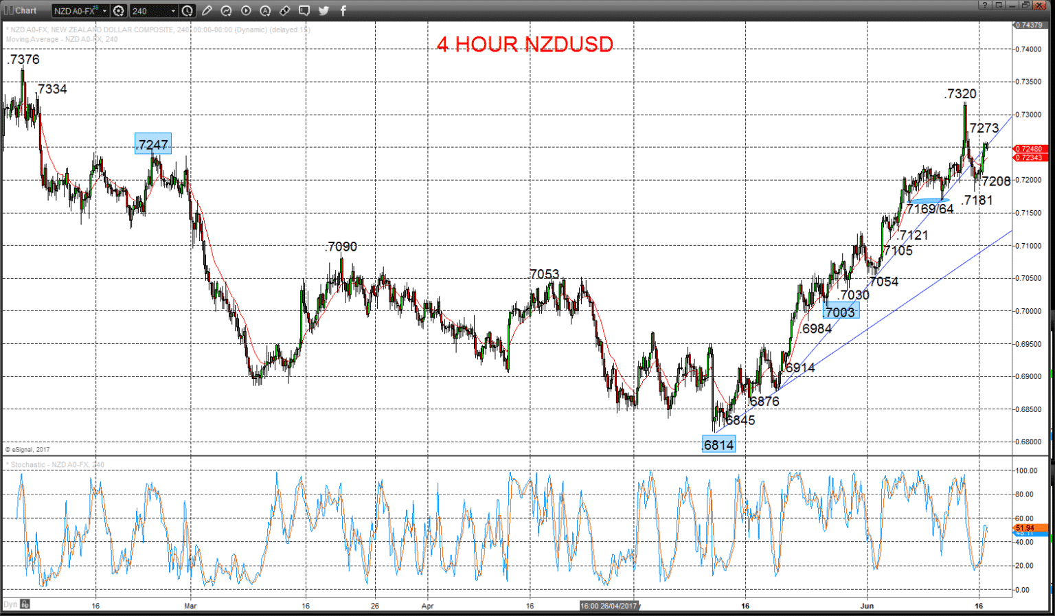Screen dimensions: 1055x616
Task: Toggle the time scale lock icon
Action: [x=25, y=604]
